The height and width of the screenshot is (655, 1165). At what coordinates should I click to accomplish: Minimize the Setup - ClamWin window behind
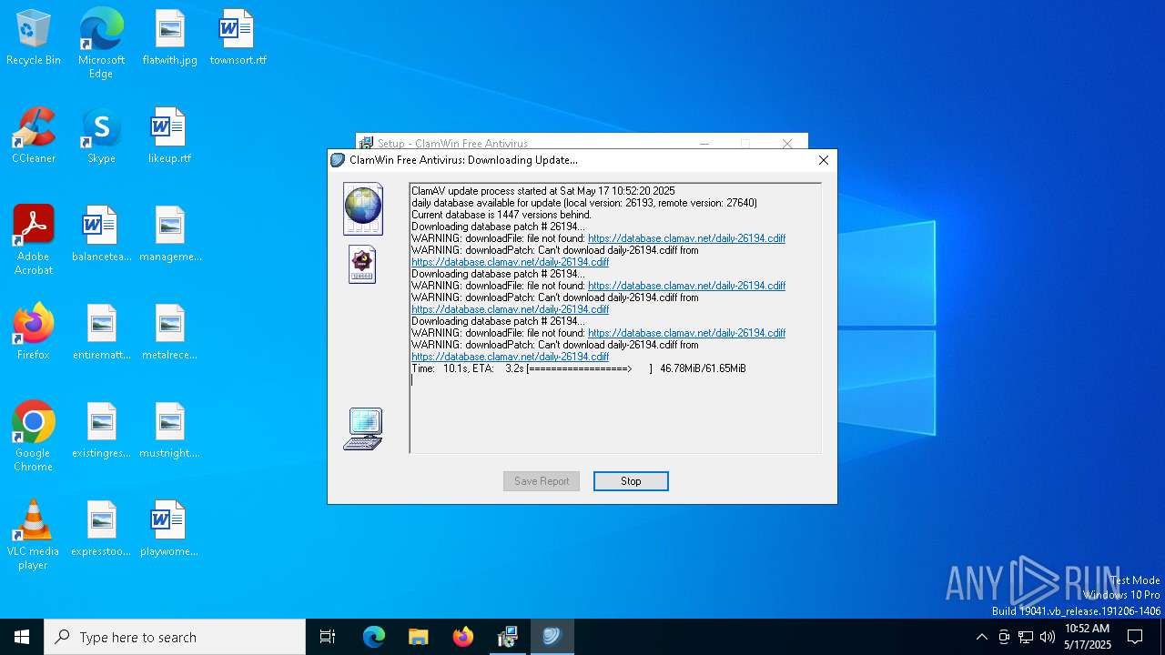point(704,143)
